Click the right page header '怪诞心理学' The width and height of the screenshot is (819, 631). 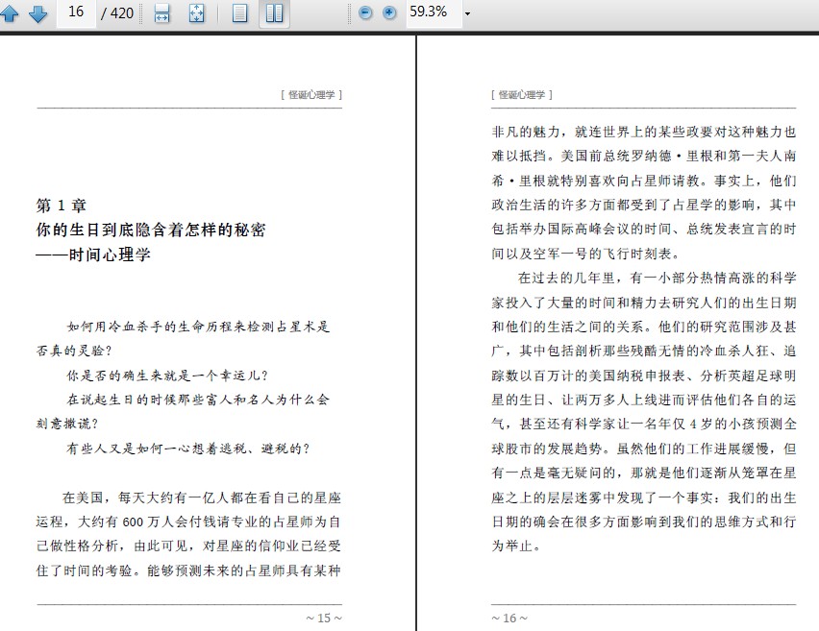click(521, 95)
